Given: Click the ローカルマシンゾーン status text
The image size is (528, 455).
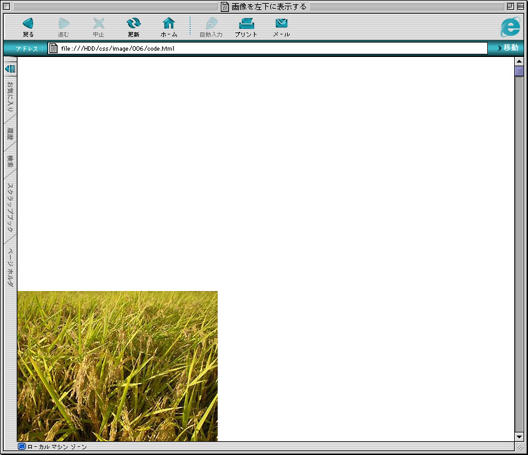Looking at the screenshot, I should point(57,447).
